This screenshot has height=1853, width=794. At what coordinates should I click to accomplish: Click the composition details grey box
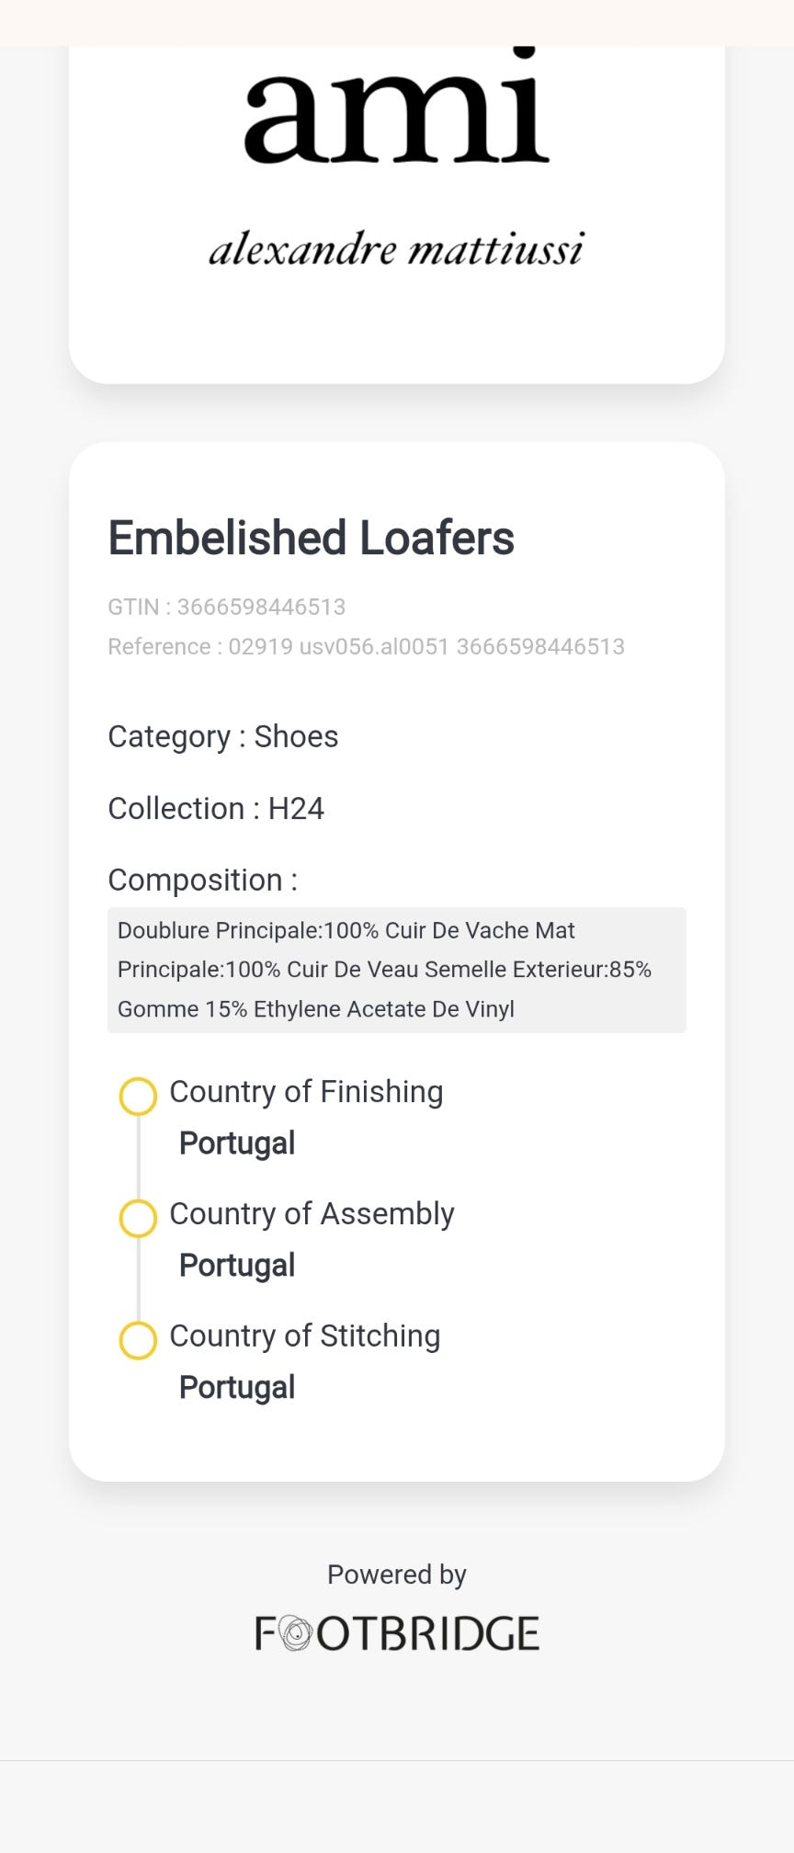tap(396, 970)
